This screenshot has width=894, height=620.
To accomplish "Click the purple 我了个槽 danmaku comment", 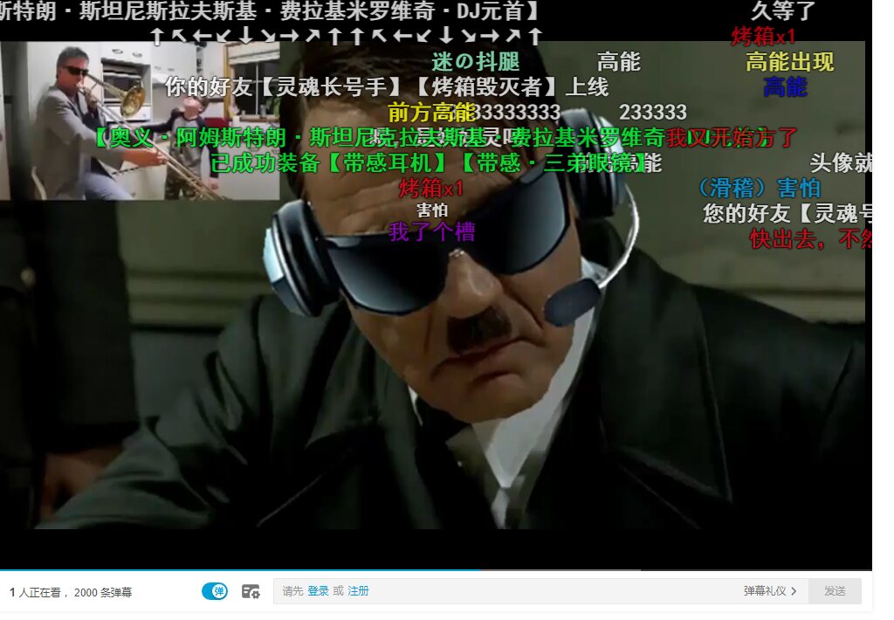I will (431, 231).
